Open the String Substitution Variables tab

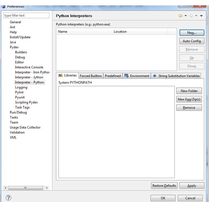(x=176, y=76)
